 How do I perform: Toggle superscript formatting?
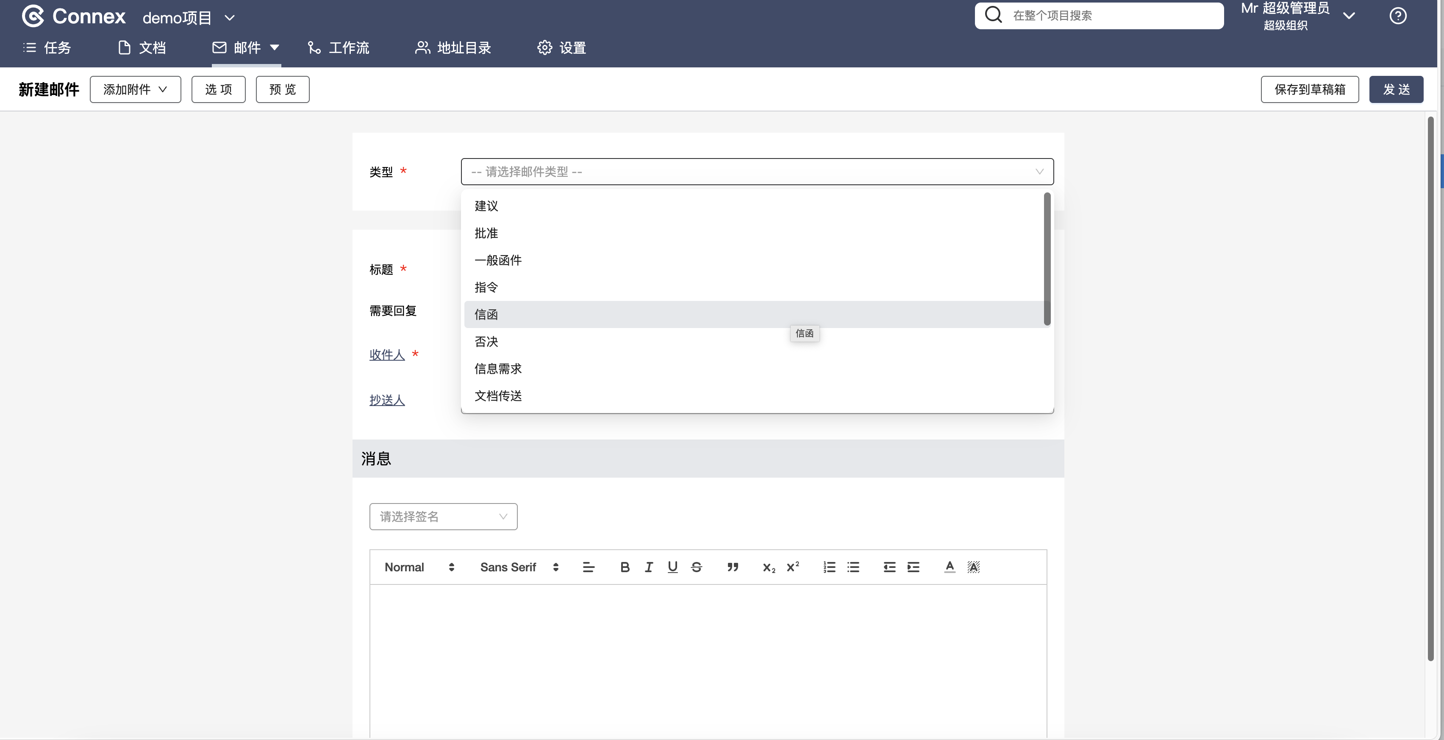793,568
